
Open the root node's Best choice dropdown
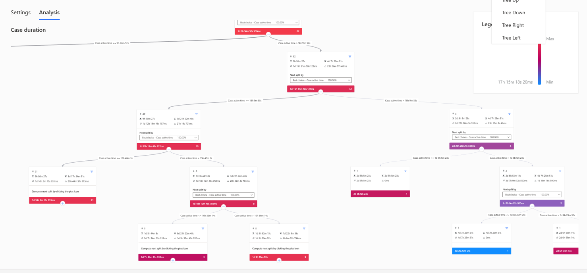click(268, 23)
